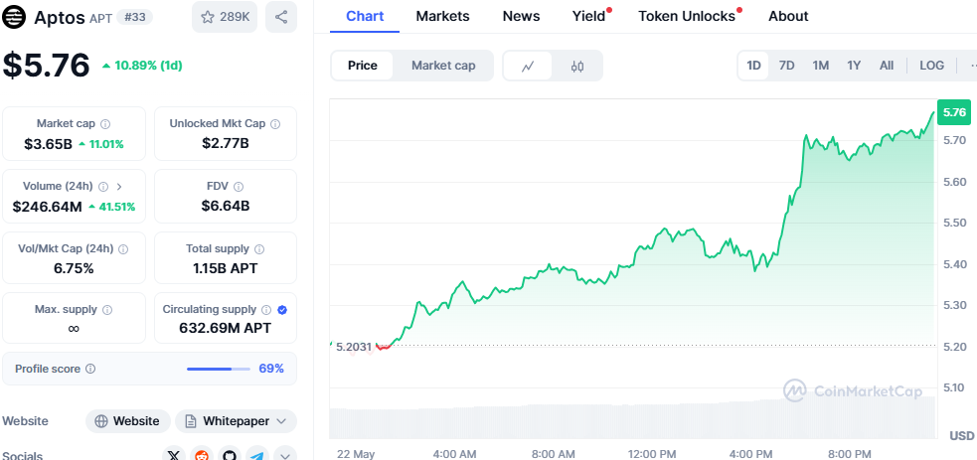Set chart range to All
977x460 pixels.
(x=887, y=66)
